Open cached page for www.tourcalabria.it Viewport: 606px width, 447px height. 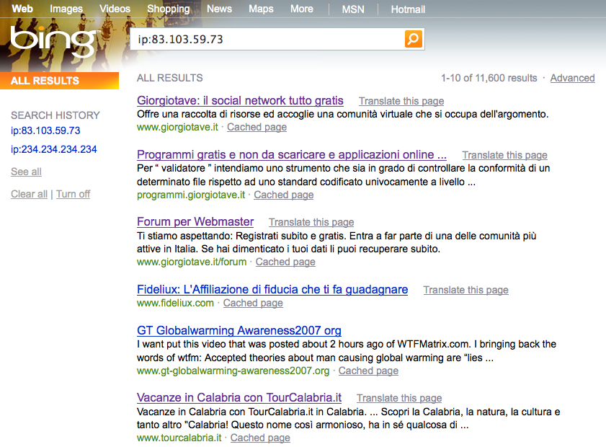tap(260, 438)
